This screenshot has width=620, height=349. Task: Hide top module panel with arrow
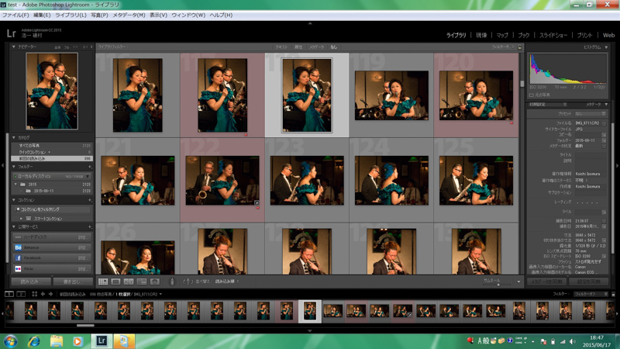click(x=310, y=24)
